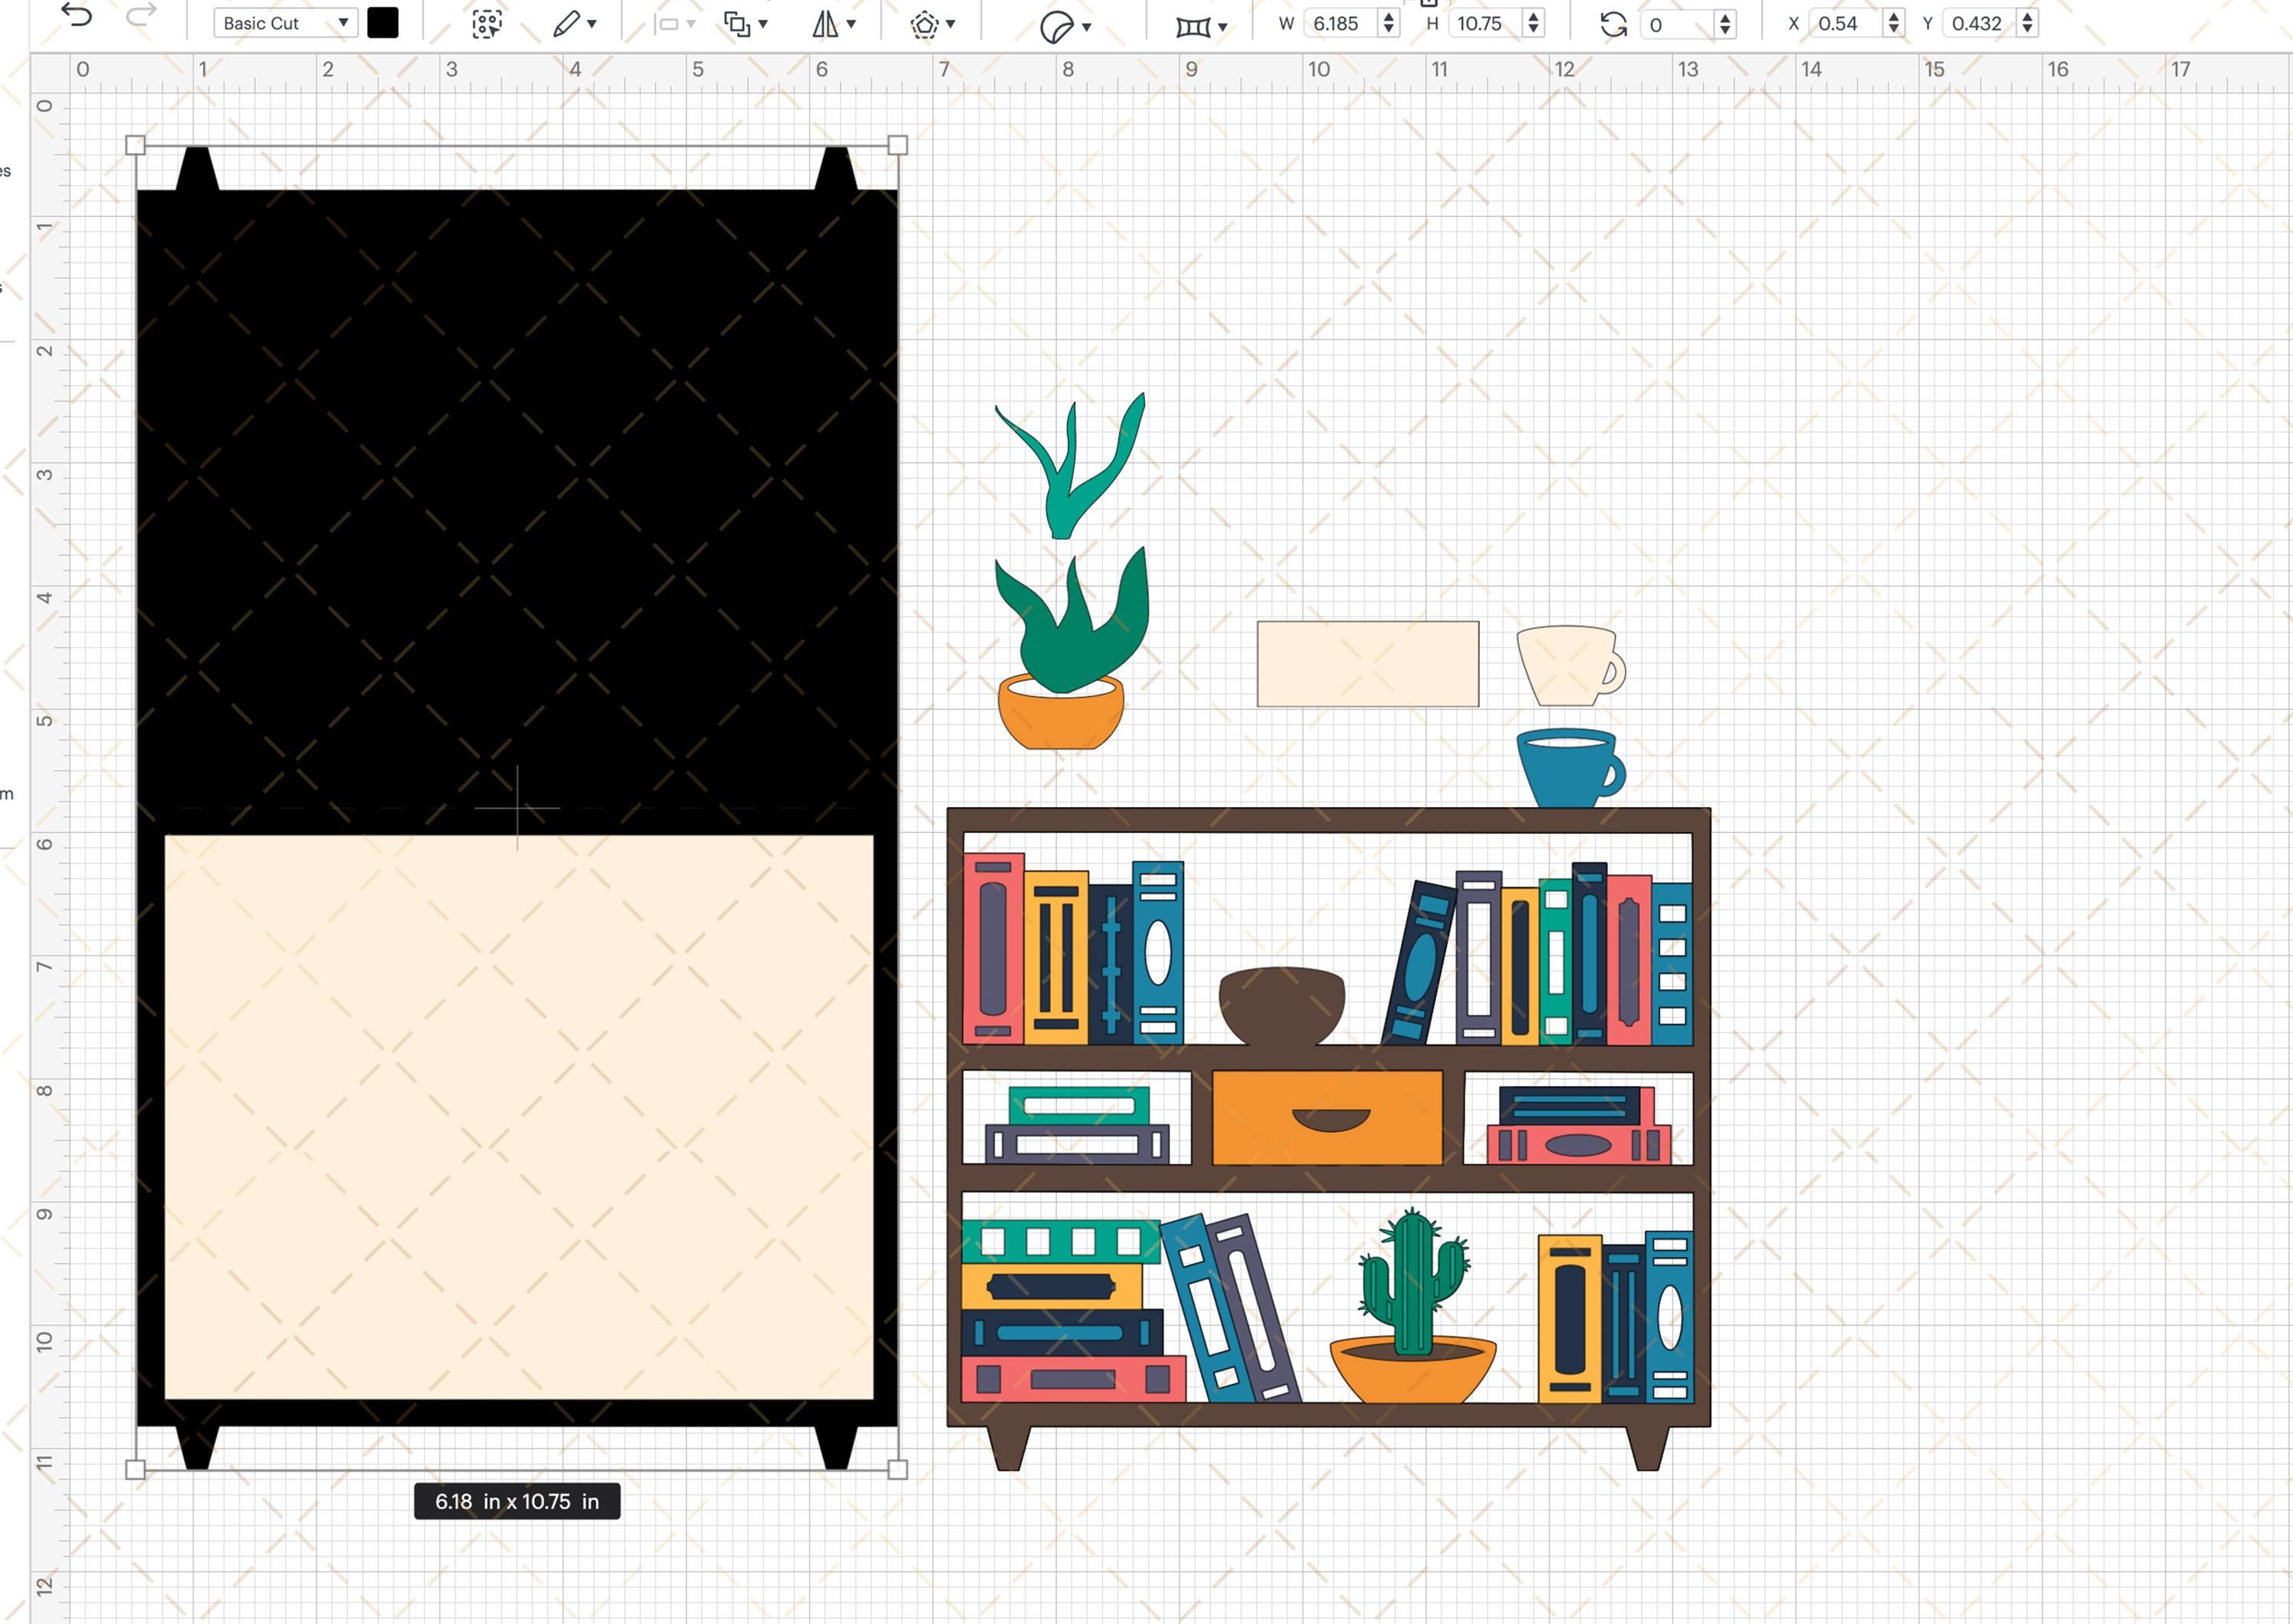Click the width field showing 6.185
Screen dimensions: 2293x1624
click(1339, 23)
